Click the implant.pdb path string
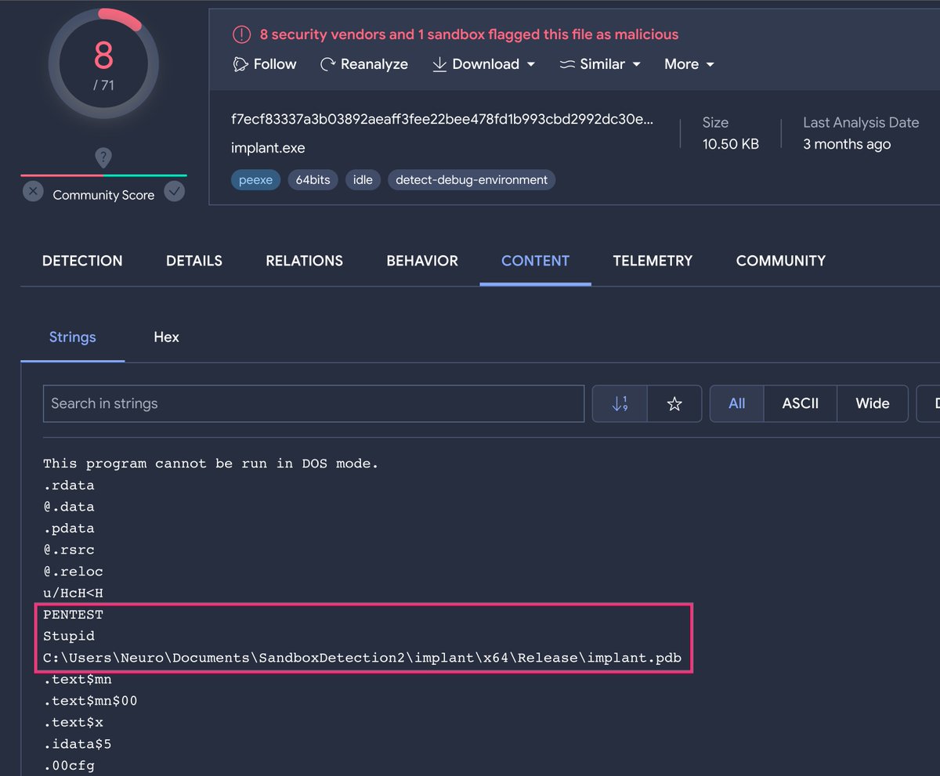The image size is (940, 776). pos(362,658)
